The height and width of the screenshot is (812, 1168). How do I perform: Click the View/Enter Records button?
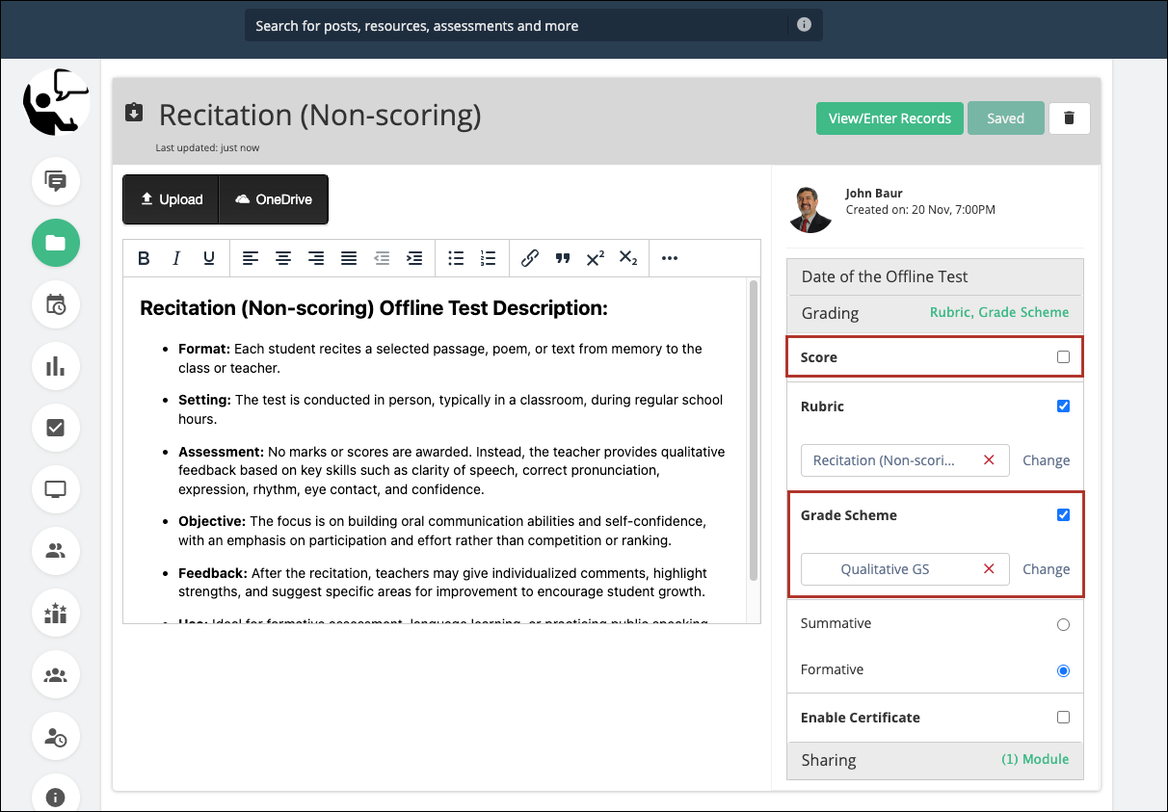pyautogui.click(x=889, y=118)
